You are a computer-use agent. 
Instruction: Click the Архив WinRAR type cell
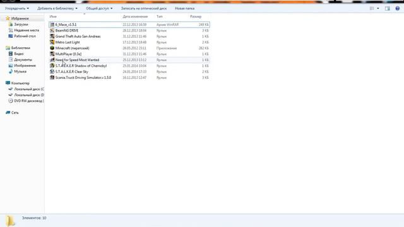pyautogui.click(x=167, y=25)
